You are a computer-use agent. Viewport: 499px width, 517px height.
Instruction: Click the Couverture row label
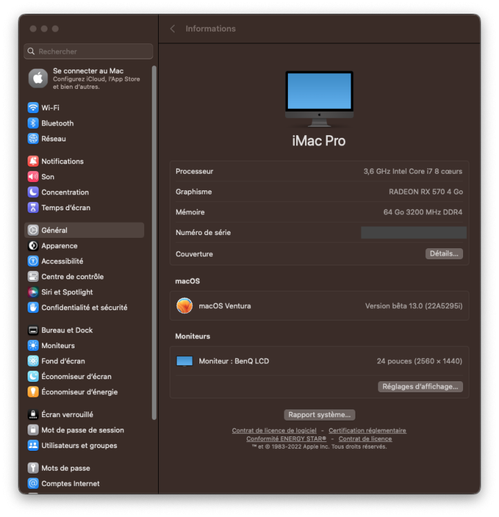point(195,254)
